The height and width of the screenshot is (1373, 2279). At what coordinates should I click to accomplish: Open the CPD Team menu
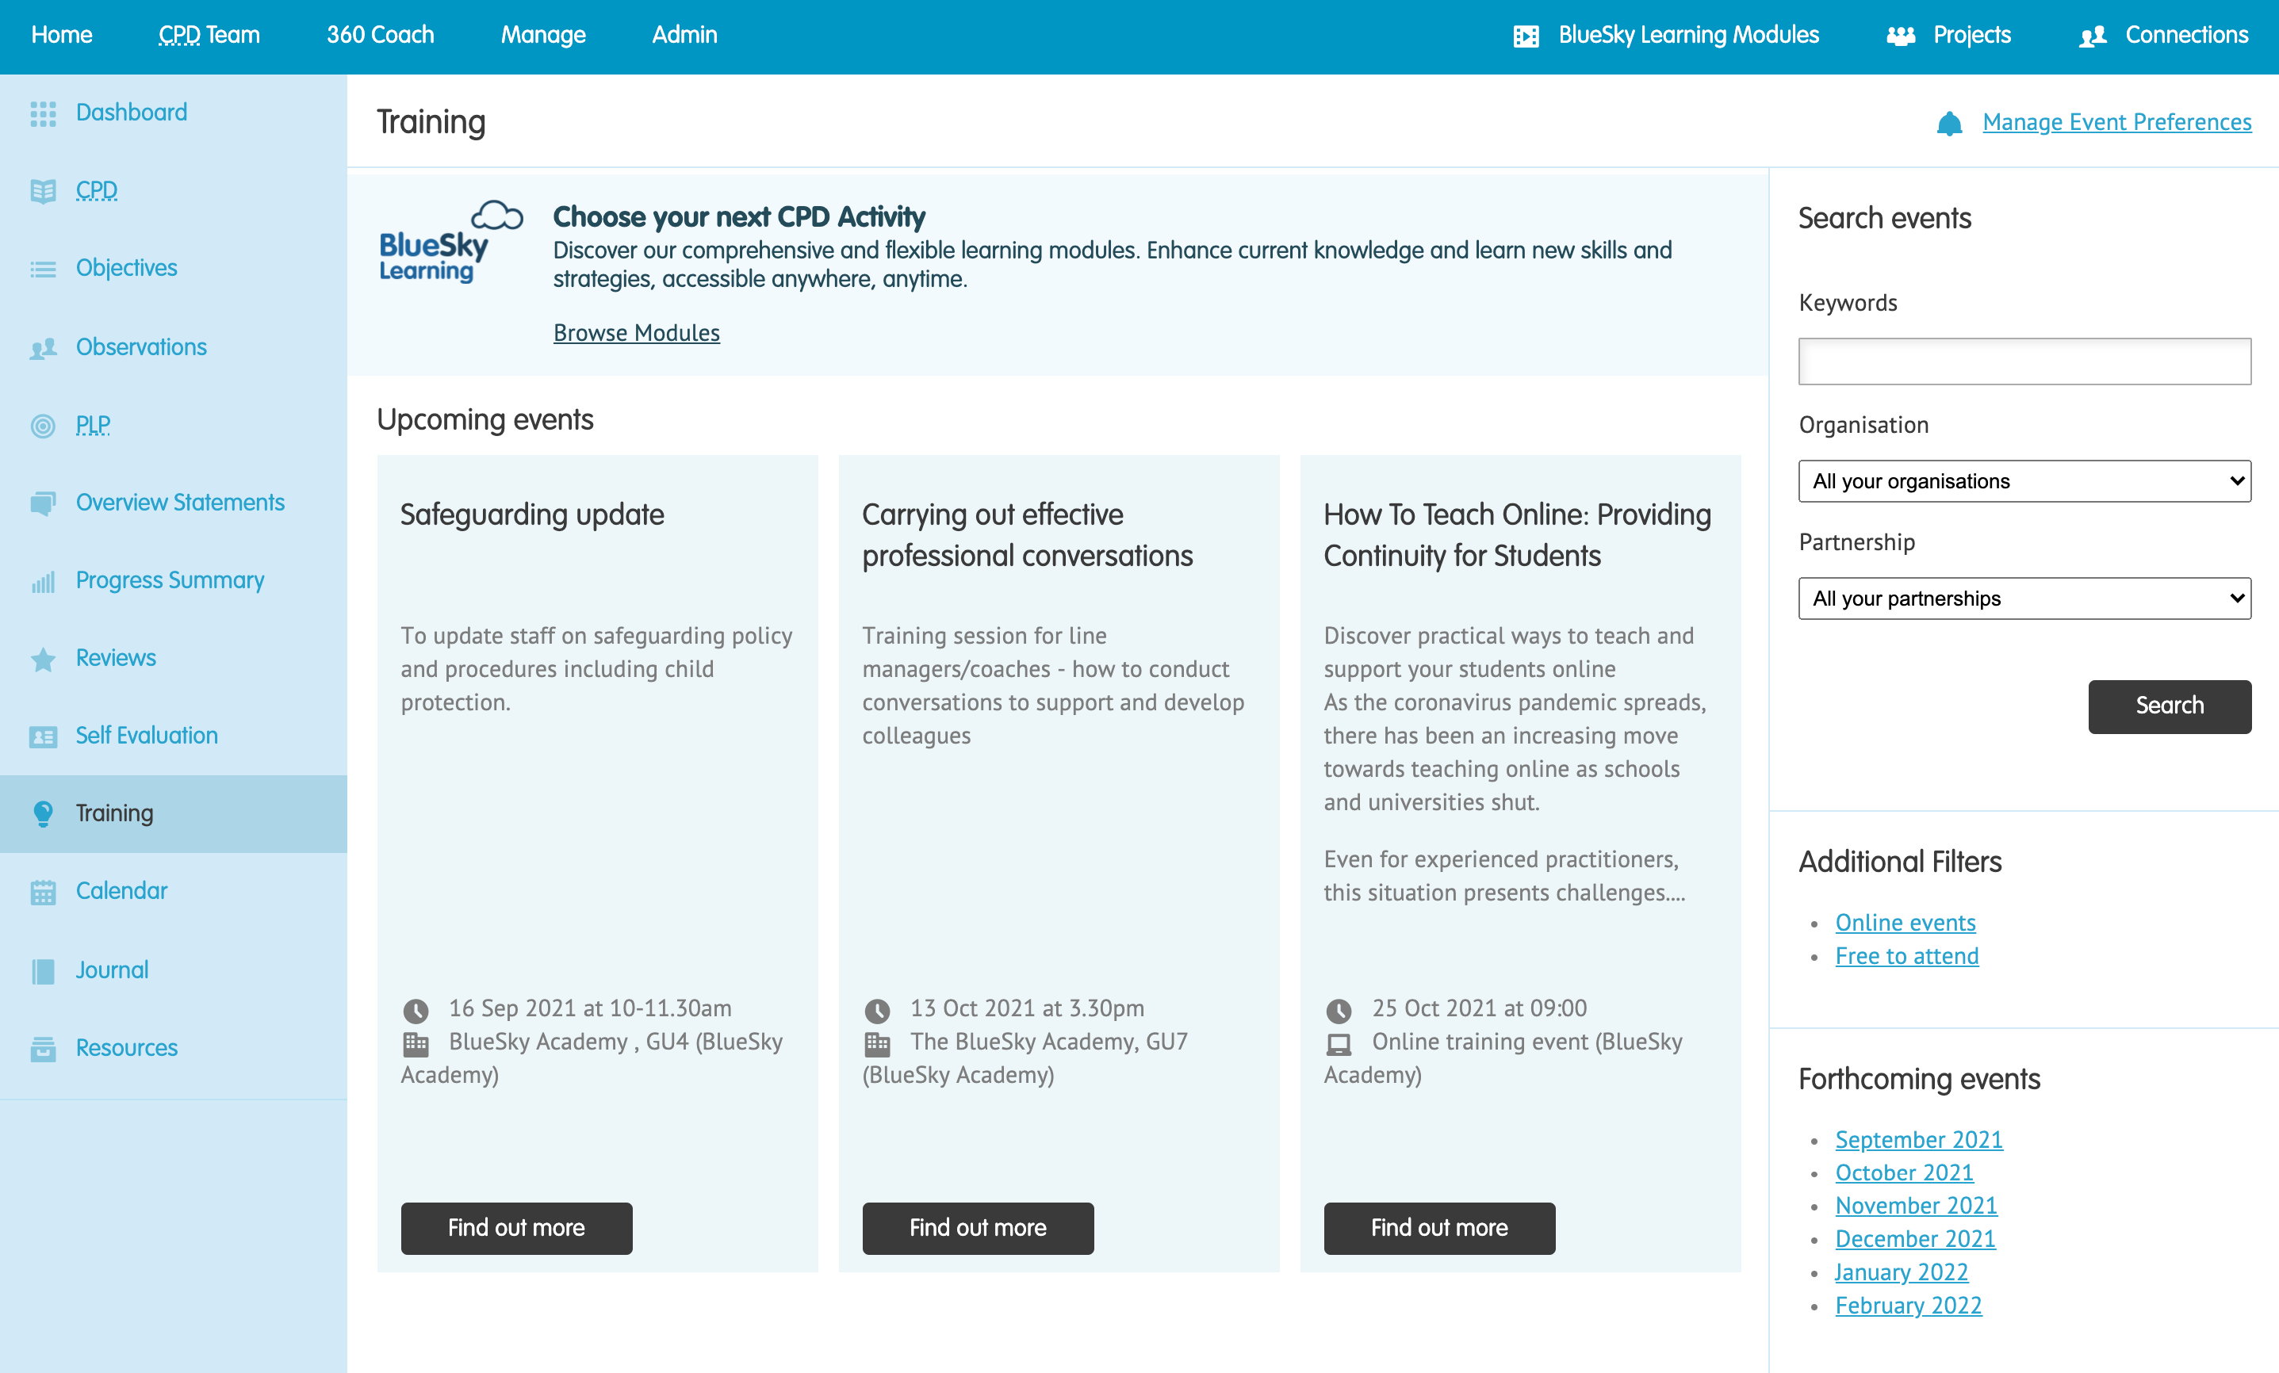(209, 35)
